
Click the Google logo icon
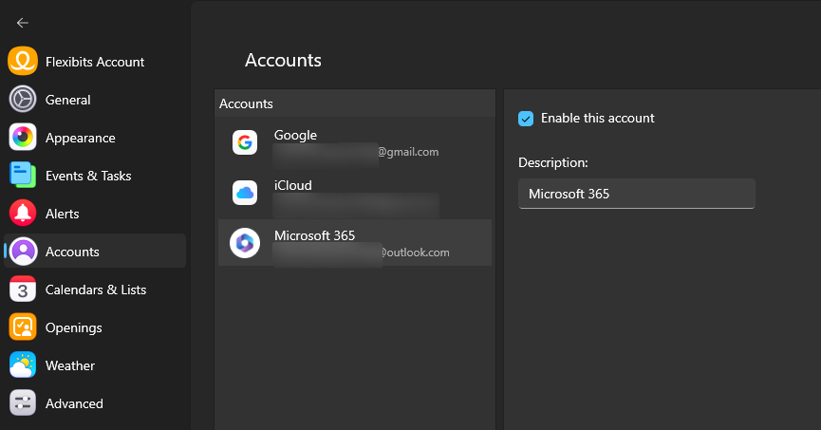click(245, 142)
